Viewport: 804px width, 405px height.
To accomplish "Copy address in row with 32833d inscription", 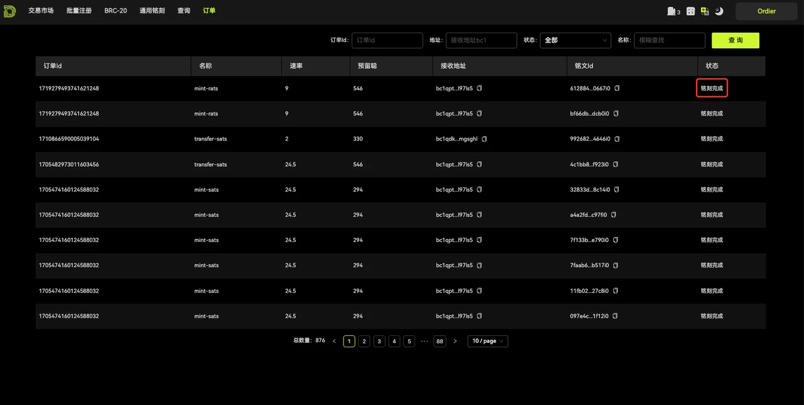I will pyautogui.click(x=479, y=189).
